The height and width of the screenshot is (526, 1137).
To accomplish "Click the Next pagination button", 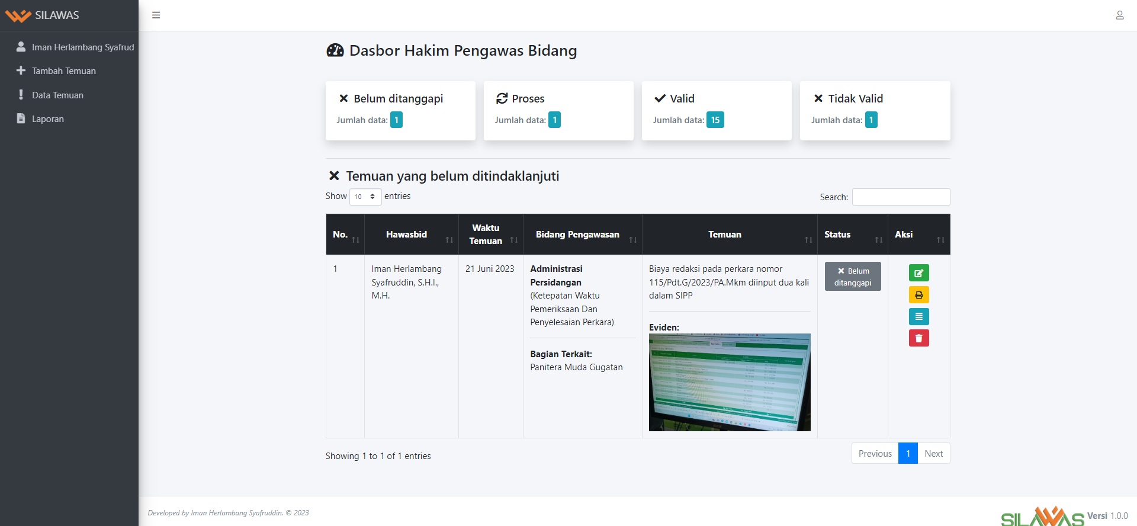I will pyautogui.click(x=933, y=454).
